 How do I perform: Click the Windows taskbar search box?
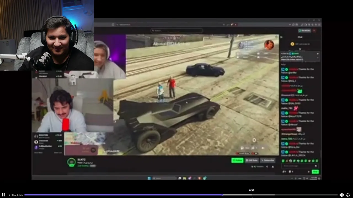point(164,178)
